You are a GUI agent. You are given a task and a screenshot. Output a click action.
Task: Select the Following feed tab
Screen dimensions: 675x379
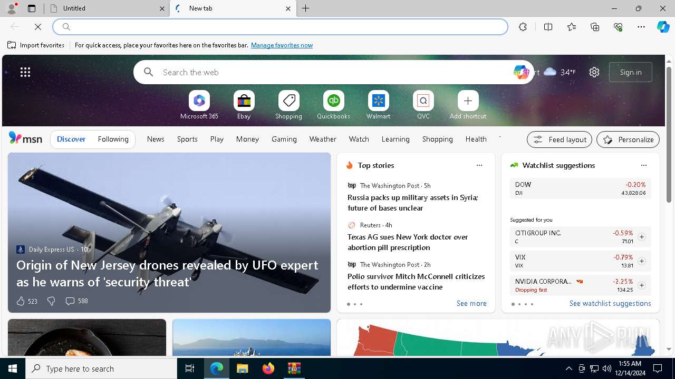[113, 139]
